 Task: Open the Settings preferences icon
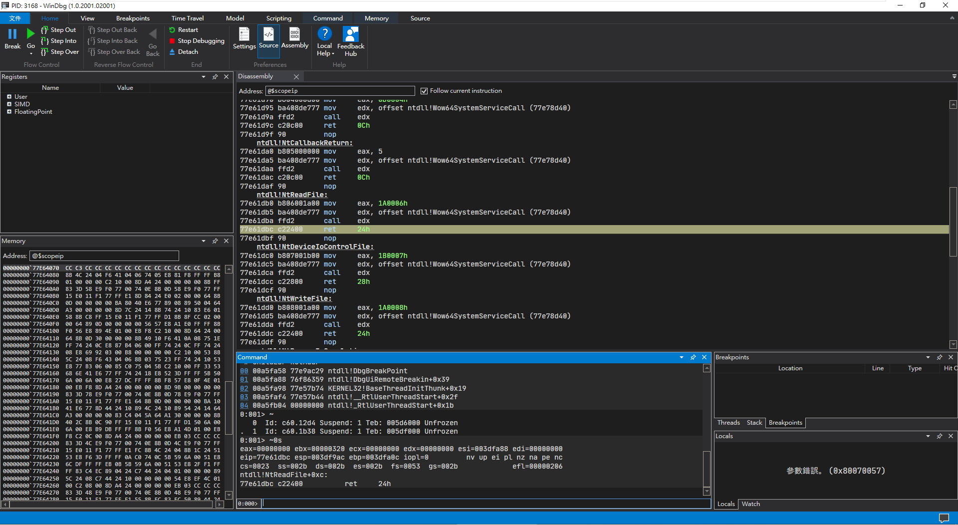244,34
